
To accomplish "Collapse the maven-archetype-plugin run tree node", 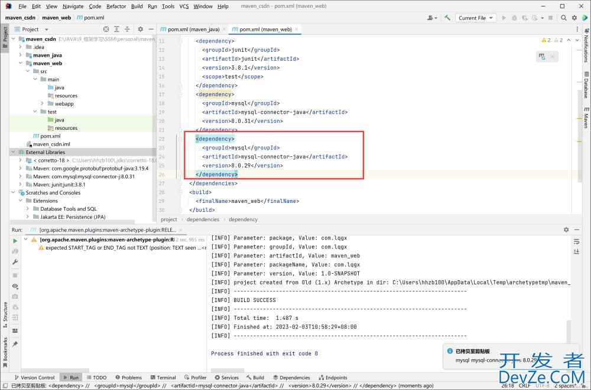I will [25, 240].
